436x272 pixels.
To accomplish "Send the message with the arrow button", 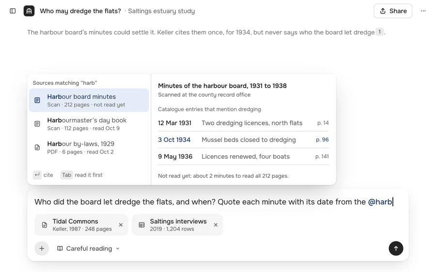I will 396,248.
